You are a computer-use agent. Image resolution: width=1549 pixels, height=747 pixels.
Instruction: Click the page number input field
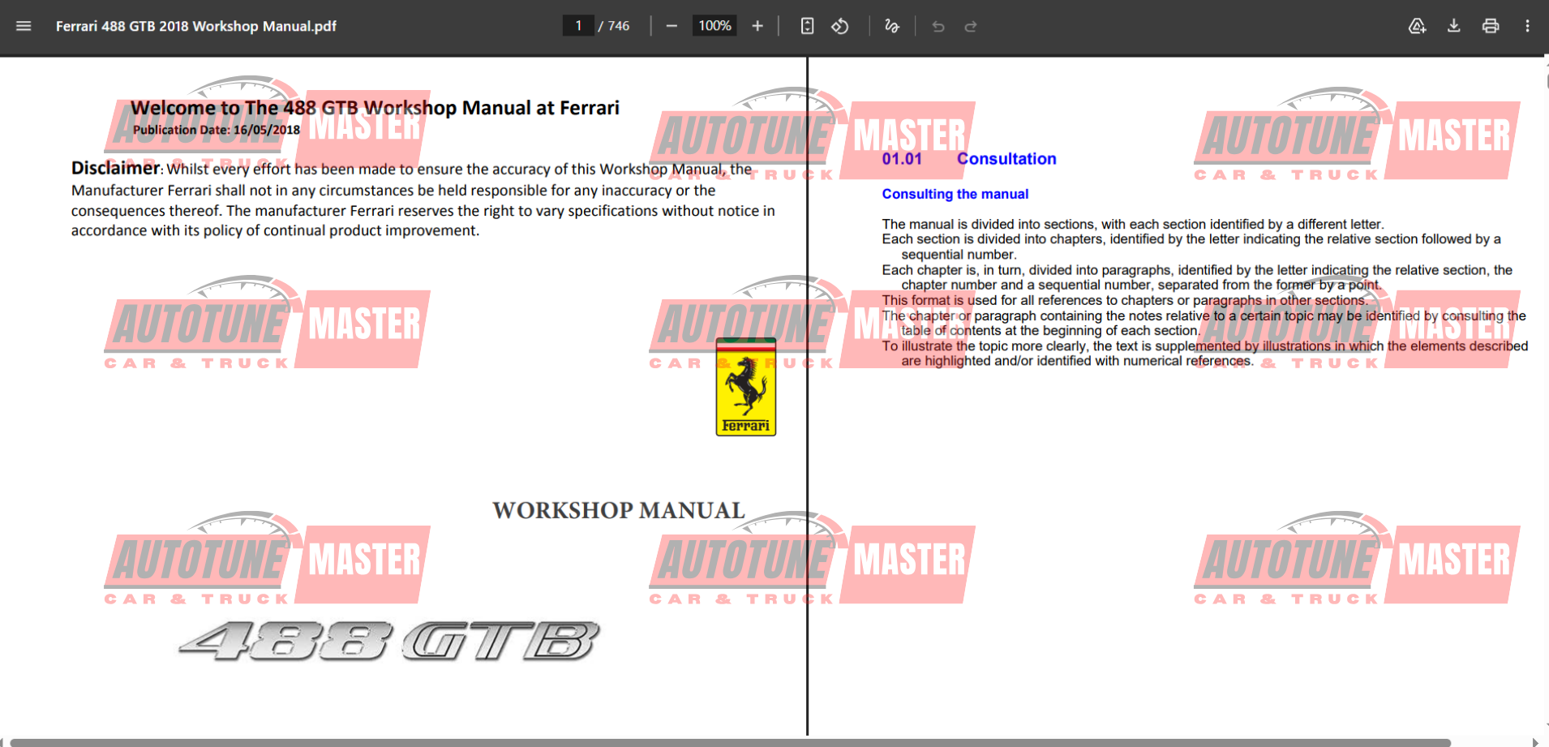[578, 26]
